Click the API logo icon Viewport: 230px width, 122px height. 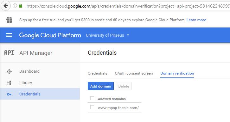click(10, 53)
